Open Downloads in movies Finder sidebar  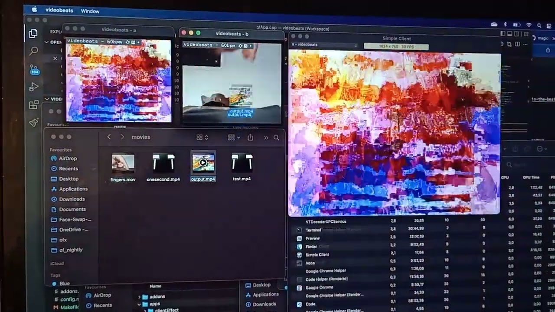68,199
